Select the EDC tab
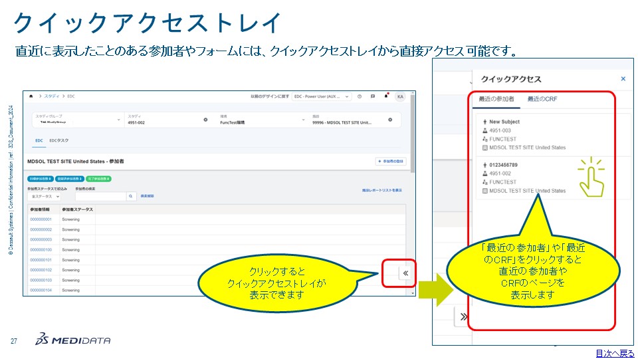This screenshot has width=638, height=359. coord(39,140)
